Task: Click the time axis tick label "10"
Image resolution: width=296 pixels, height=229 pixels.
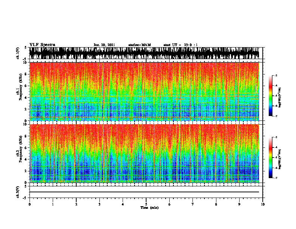Action: 263,204
